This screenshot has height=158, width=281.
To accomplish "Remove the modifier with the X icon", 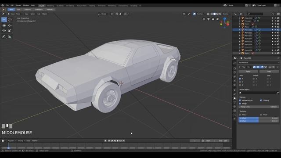I will 277,67.
